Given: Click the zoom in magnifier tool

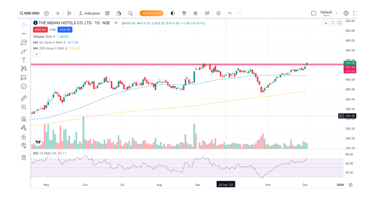Looking at the screenshot, I should [24, 107].
